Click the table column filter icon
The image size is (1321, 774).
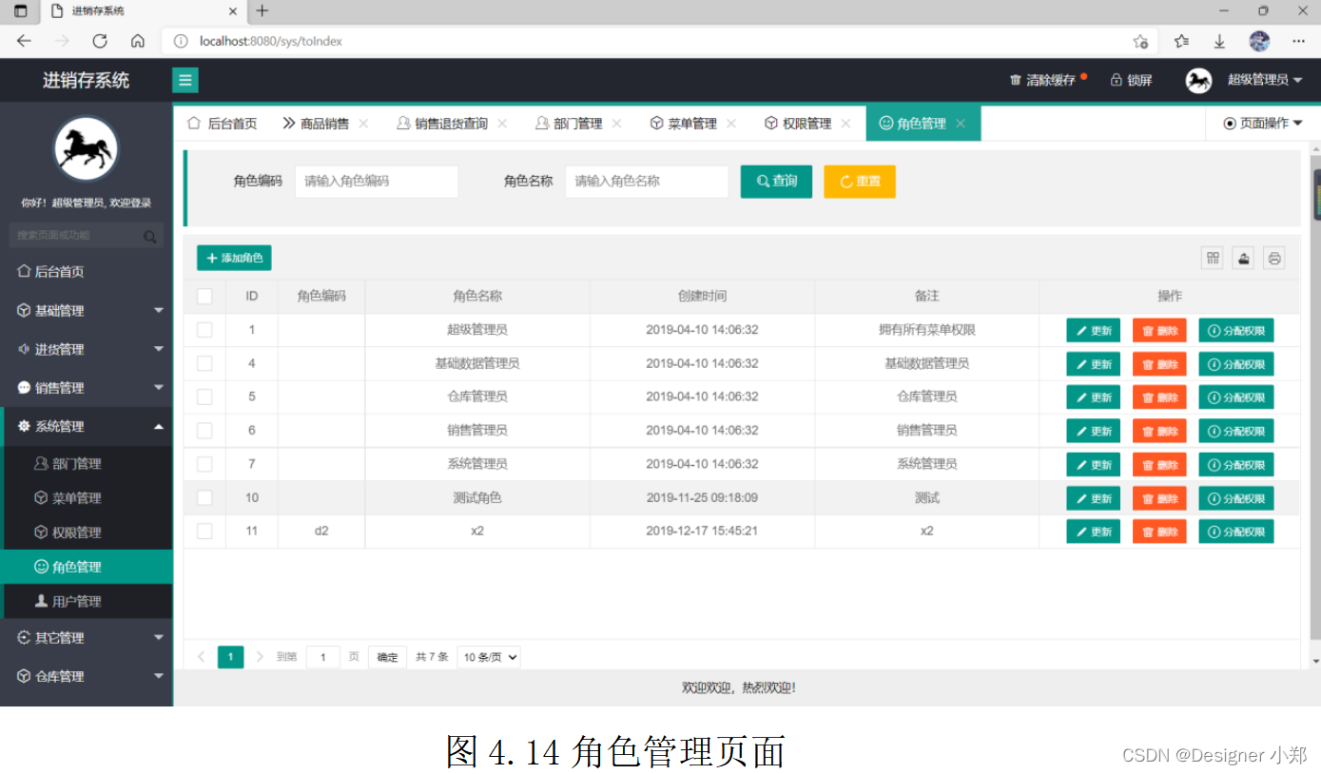coord(1213,258)
